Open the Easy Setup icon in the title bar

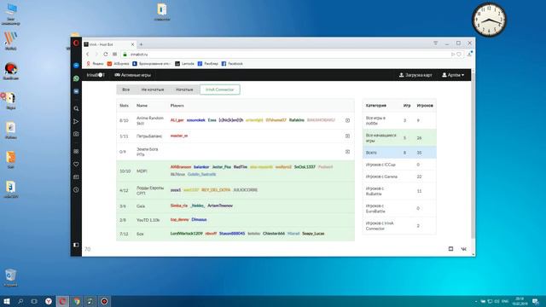(436, 43)
